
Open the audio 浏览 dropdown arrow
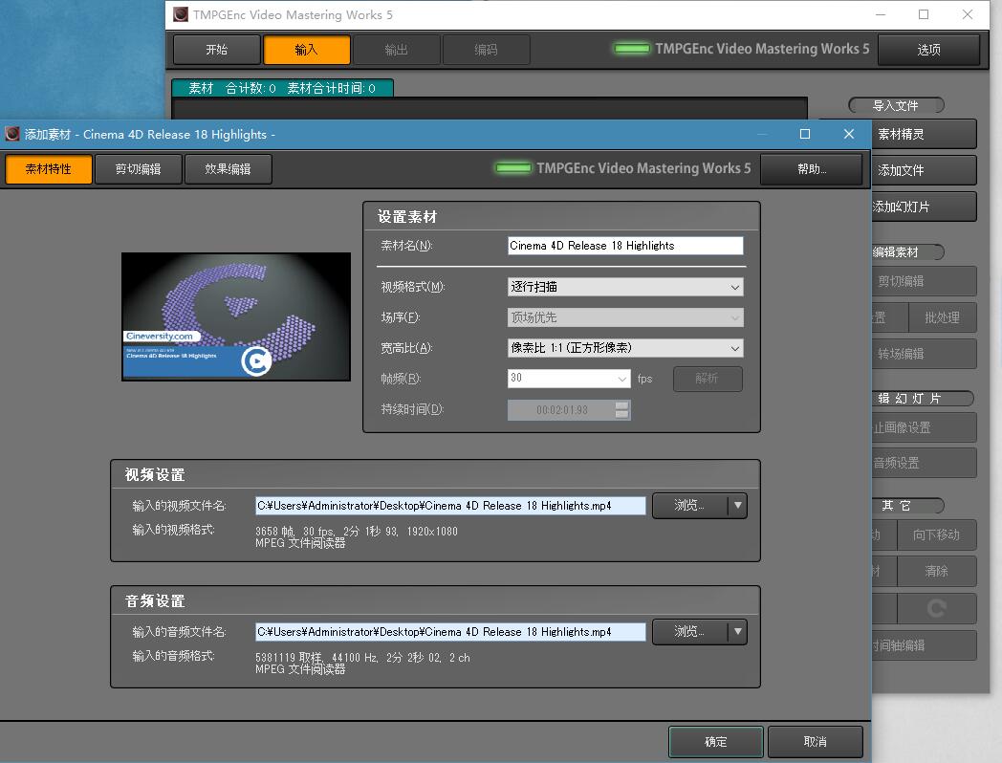point(737,632)
